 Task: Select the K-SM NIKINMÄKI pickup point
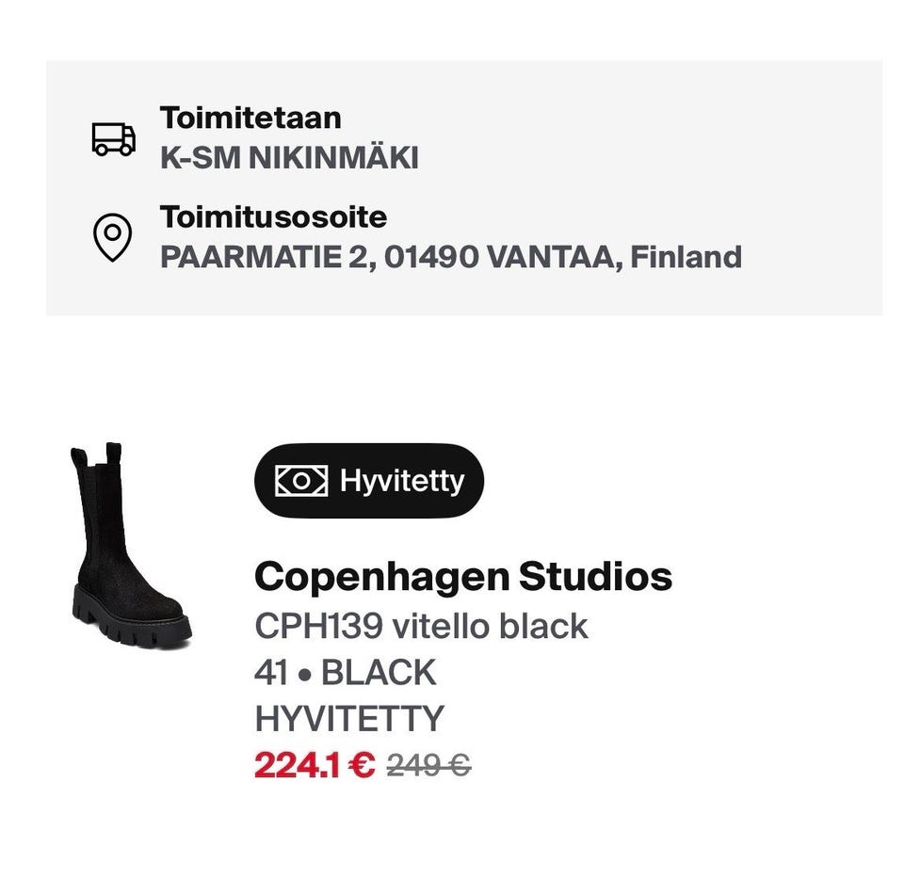[x=289, y=158]
